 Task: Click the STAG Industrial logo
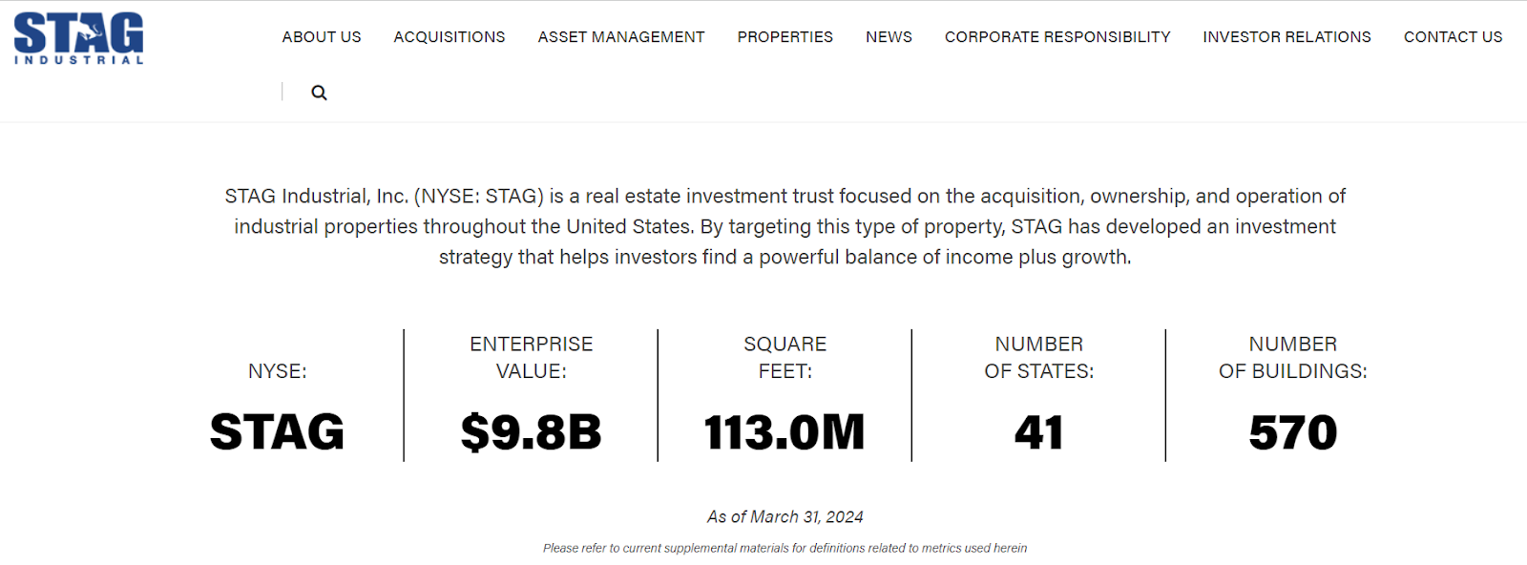click(78, 38)
